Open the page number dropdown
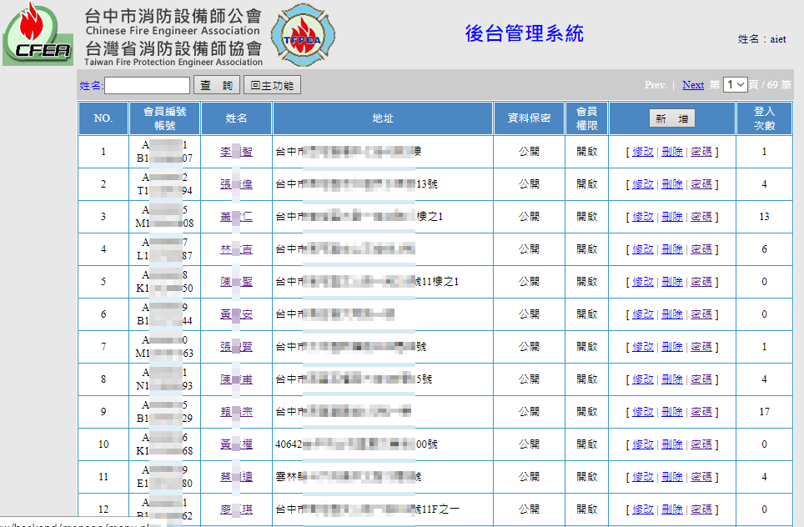 click(735, 84)
